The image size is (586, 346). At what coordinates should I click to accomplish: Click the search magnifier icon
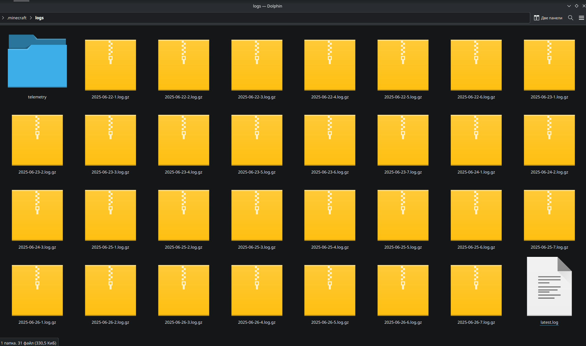570,18
